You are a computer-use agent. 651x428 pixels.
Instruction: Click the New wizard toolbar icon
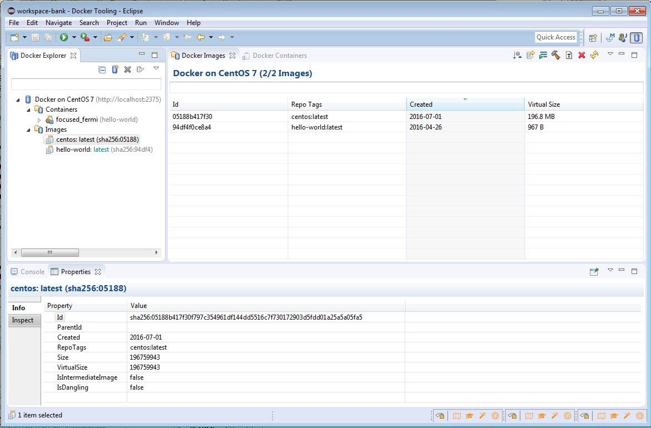tap(15, 37)
